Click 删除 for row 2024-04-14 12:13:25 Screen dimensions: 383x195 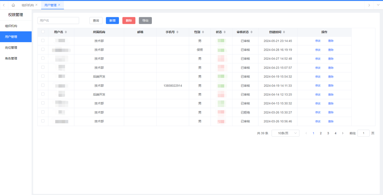[331, 94]
